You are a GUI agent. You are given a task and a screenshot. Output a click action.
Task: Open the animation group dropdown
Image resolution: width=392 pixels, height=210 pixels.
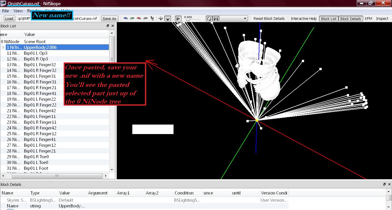[234, 18]
